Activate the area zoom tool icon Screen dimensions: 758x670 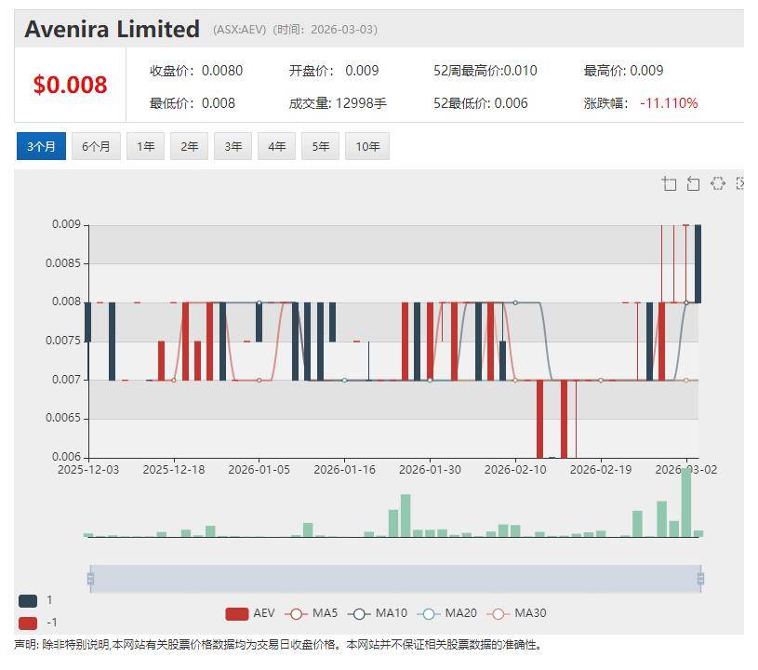[669, 183]
